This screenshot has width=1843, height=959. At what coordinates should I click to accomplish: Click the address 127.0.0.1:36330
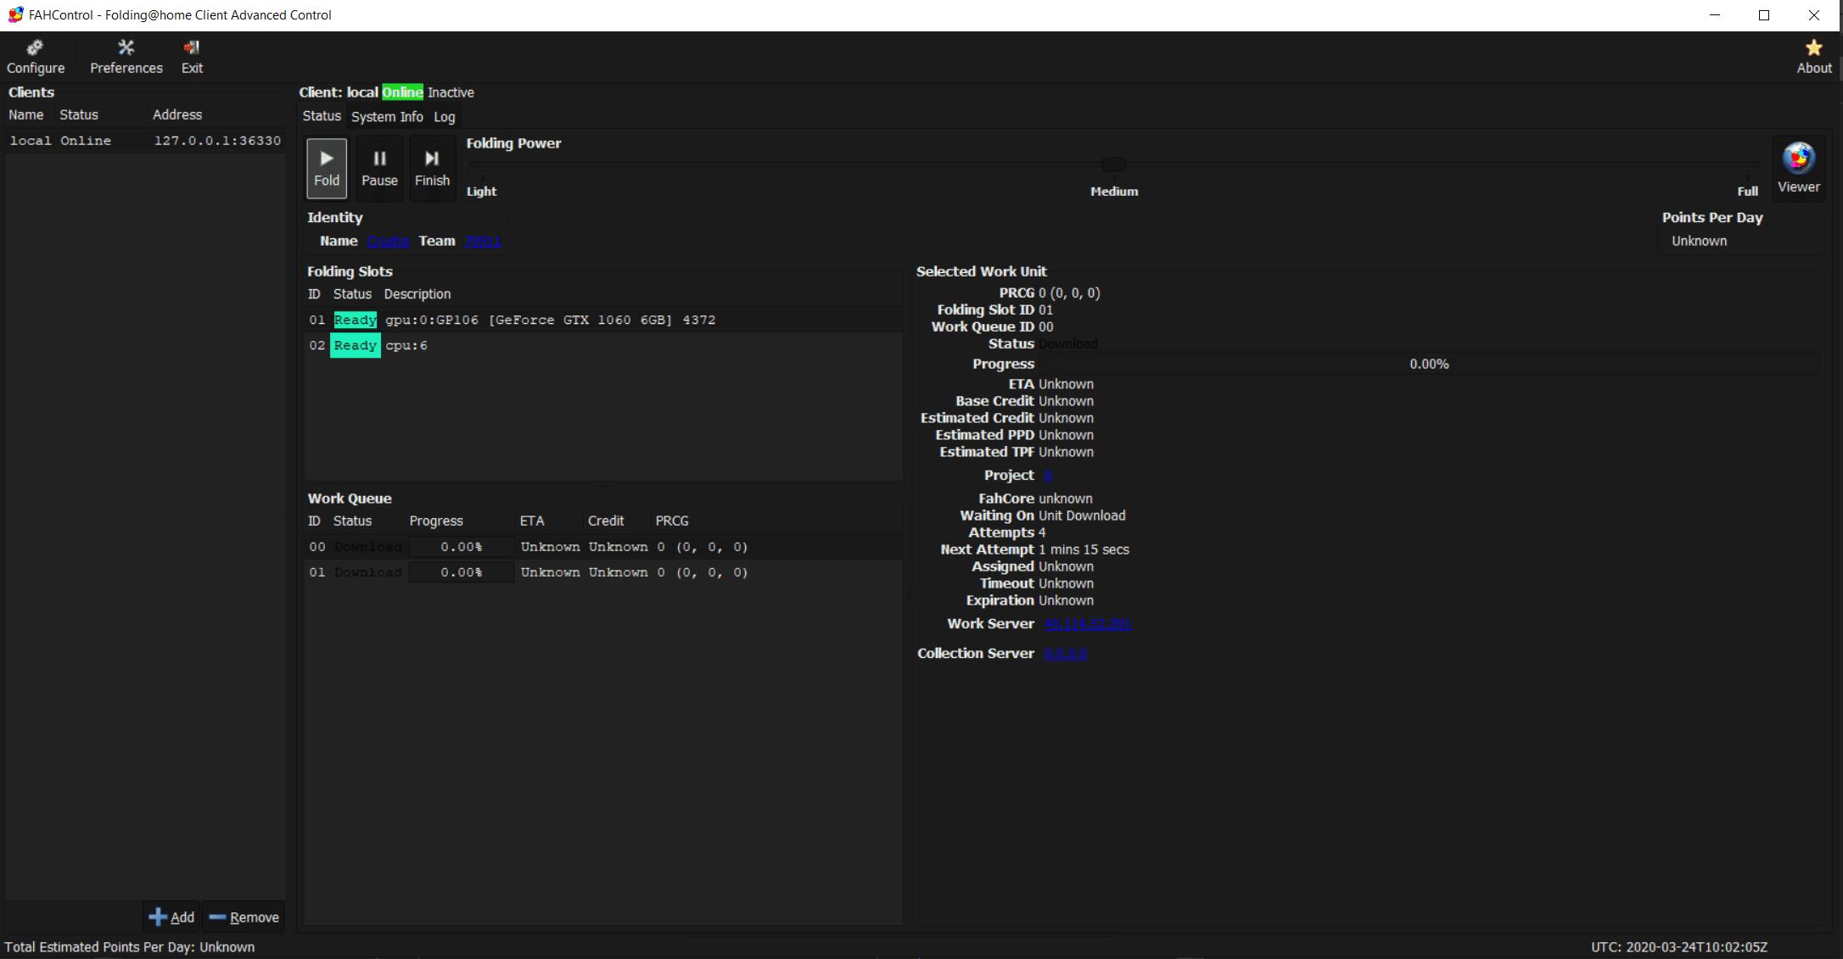click(217, 141)
